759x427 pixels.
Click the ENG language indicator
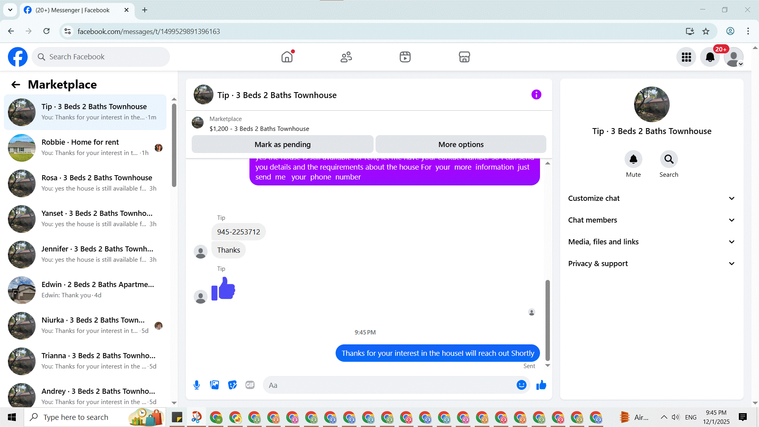point(691,417)
